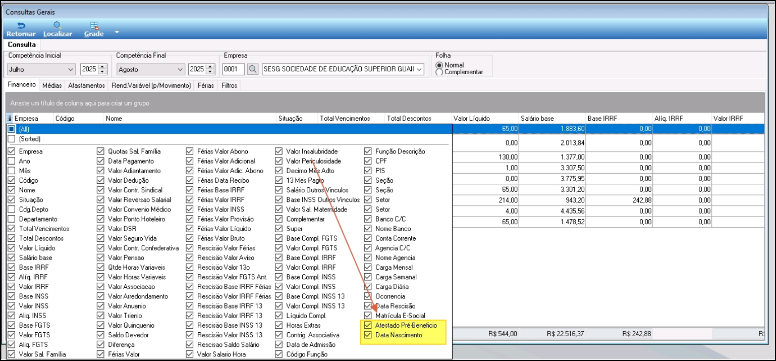Toggle the (Sorted) checkbox
This screenshot has height=361, width=776.
point(12,139)
